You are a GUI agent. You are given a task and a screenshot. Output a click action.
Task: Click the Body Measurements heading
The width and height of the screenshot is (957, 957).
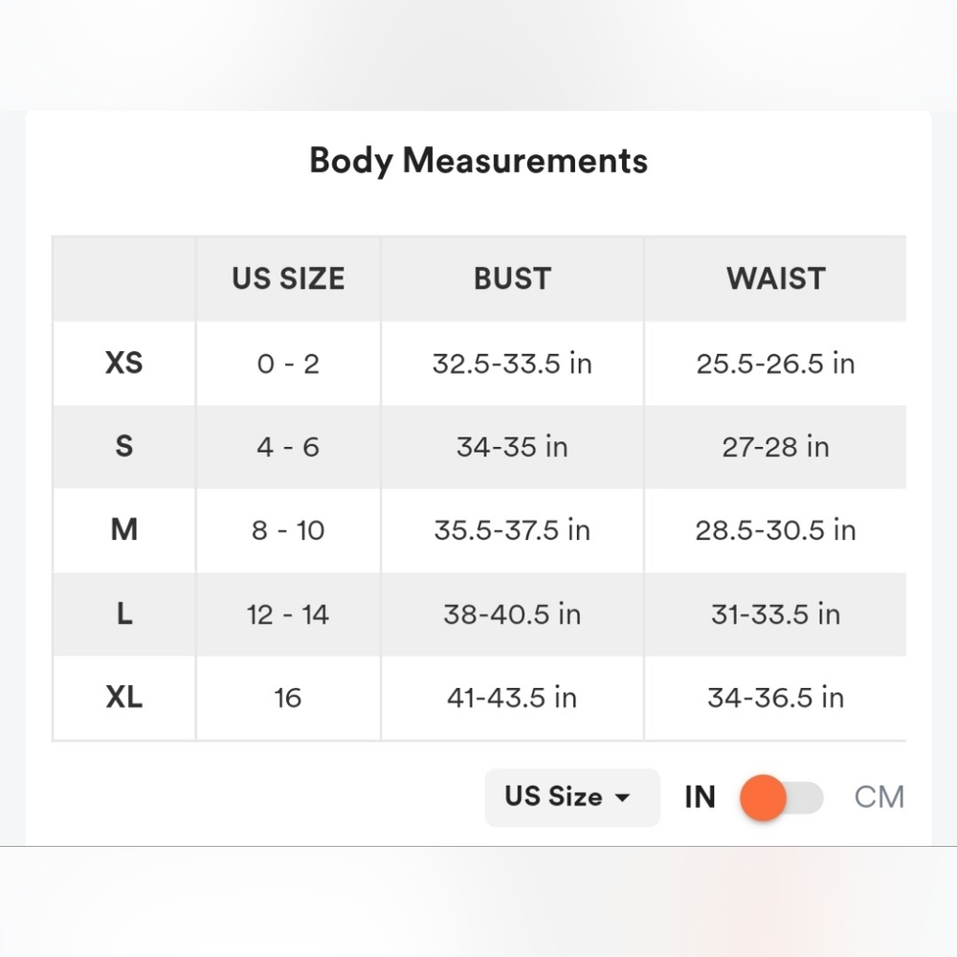478,162
